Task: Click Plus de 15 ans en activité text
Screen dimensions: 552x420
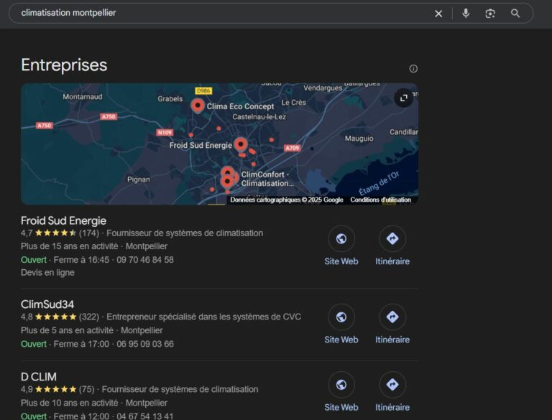Action: coord(69,246)
